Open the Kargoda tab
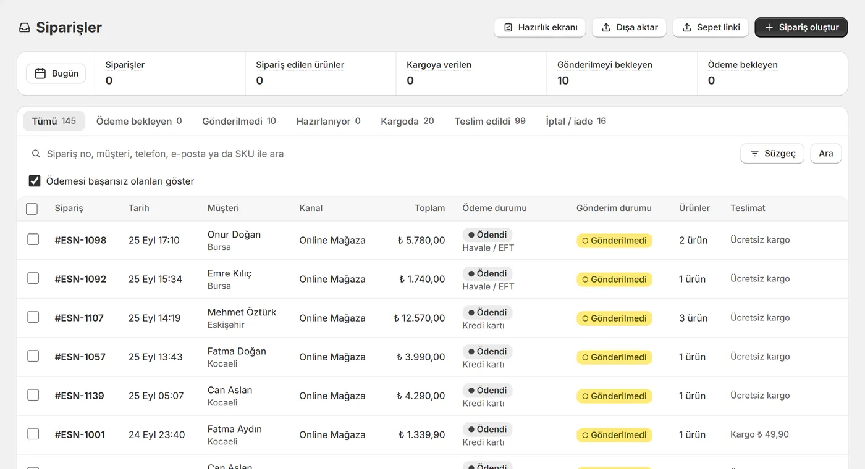 pyautogui.click(x=407, y=121)
